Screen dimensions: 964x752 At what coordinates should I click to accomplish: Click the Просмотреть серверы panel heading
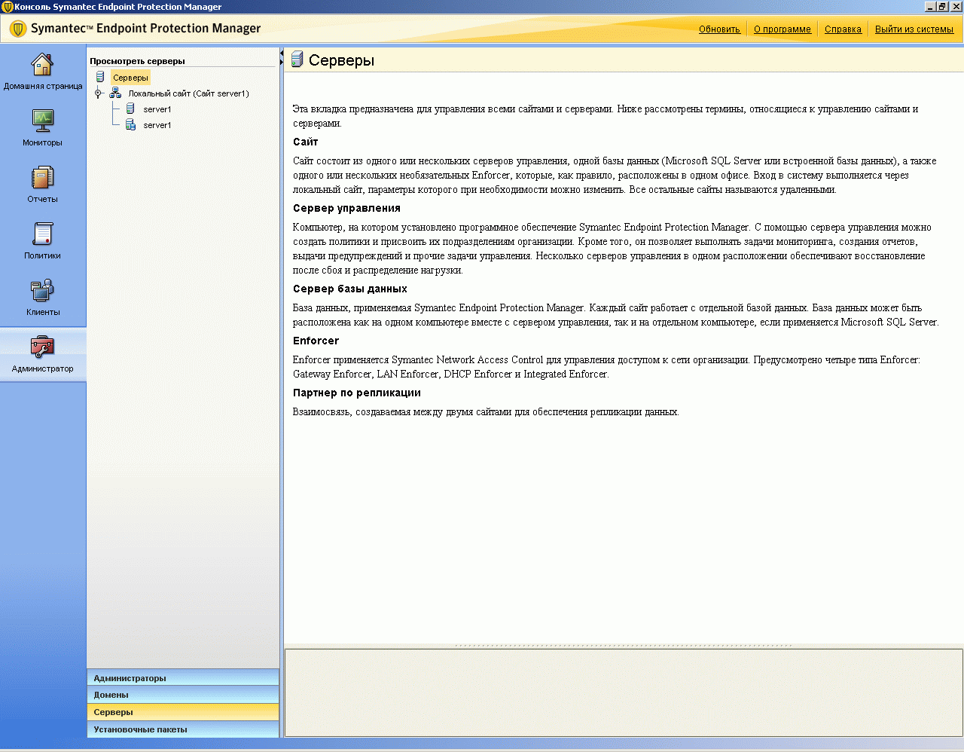[137, 61]
